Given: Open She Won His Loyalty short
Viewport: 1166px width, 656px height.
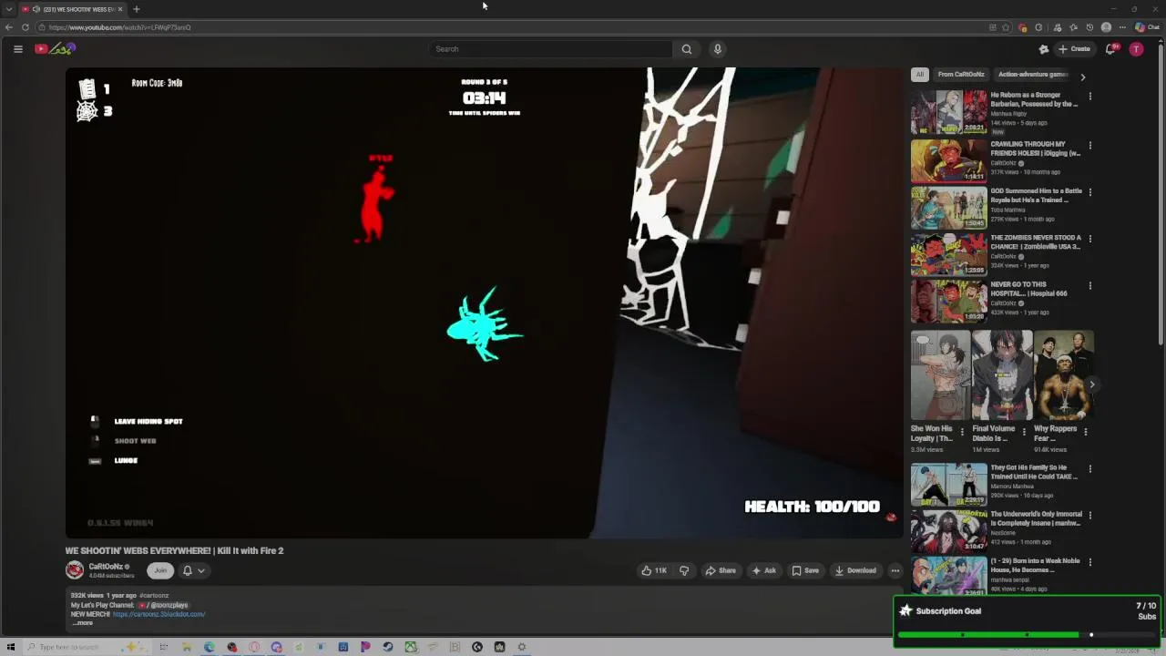Looking at the screenshot, I should pyautogui.click(x=940, y=375).
